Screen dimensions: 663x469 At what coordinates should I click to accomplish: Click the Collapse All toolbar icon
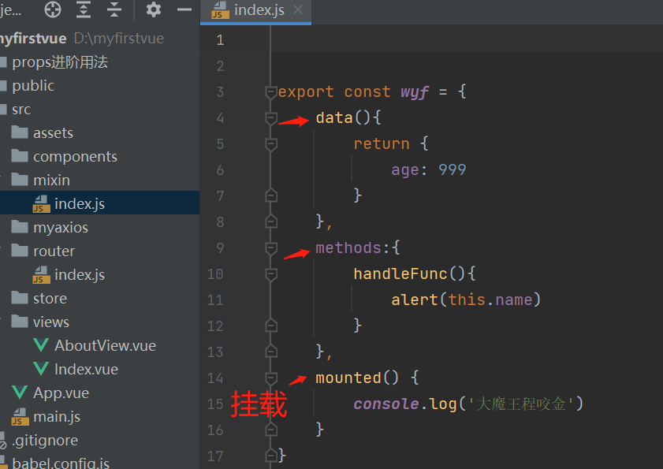click(x=114, y=9)
